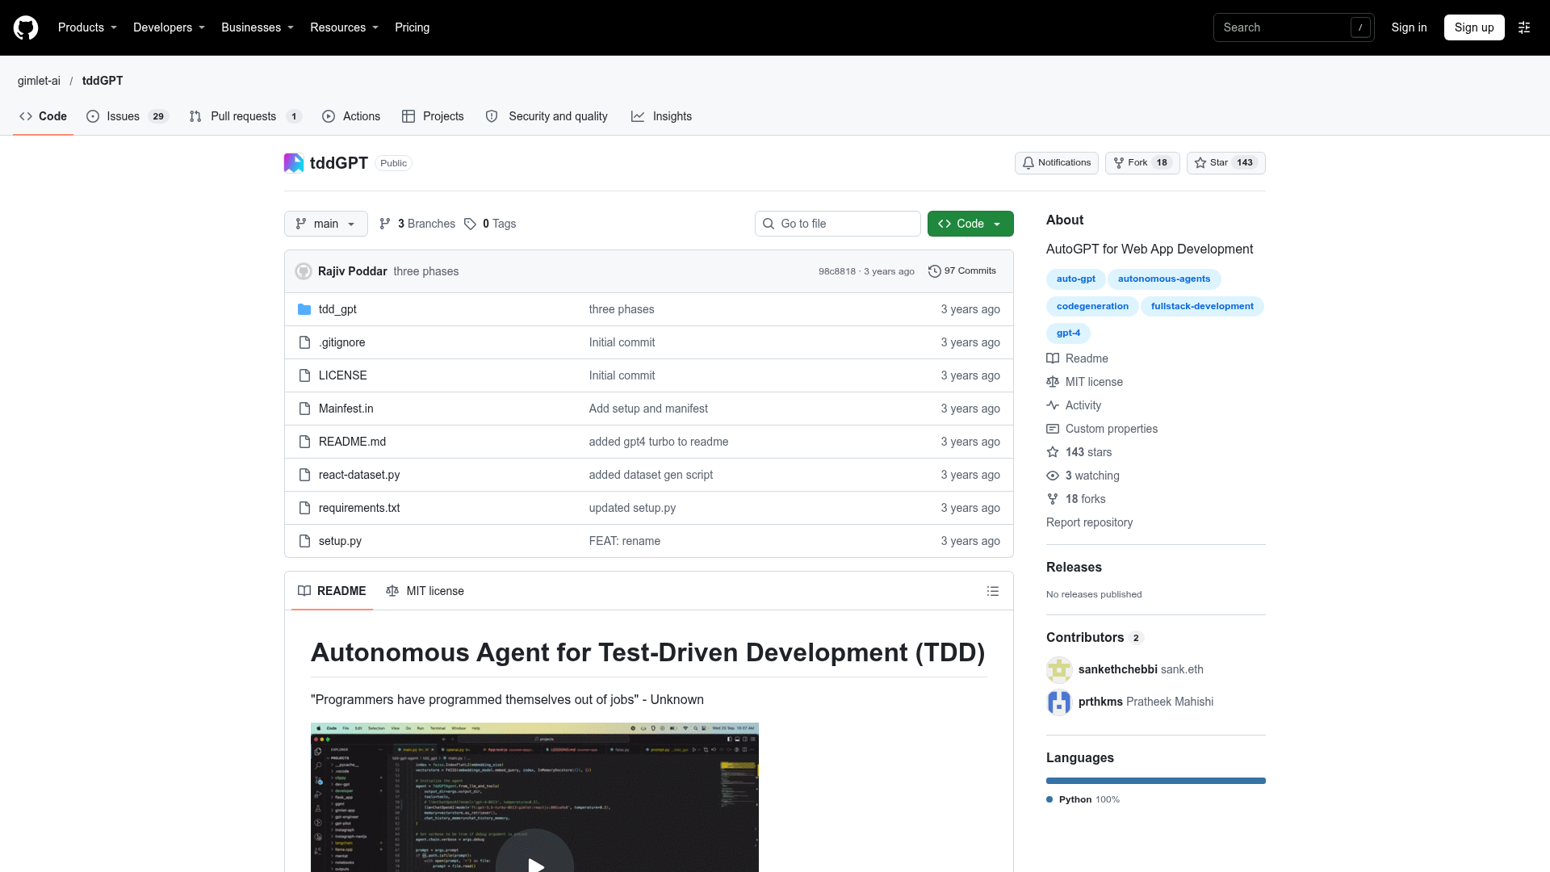The image size is (1550, 872).
Task: Open Activity in About sidebar
Action: pyautogui.click(x=1074, y=405)
